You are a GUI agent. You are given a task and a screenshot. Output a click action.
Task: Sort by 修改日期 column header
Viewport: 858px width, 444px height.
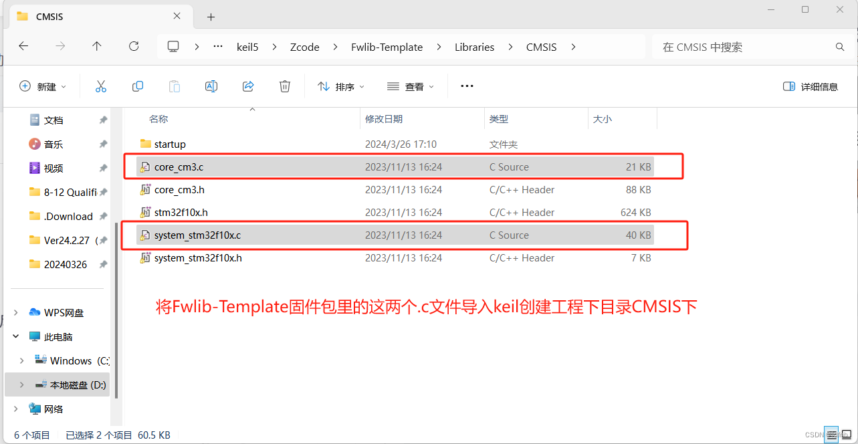coord(384,119)
